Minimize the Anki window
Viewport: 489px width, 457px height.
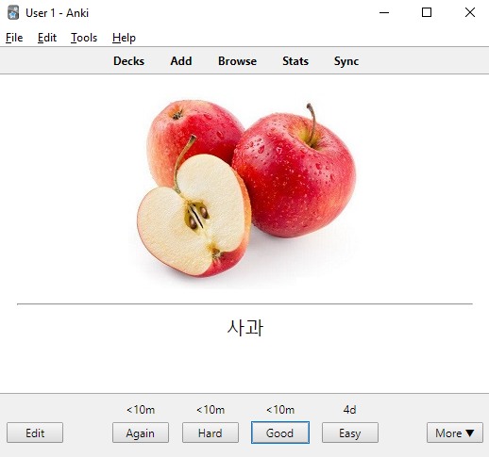[384, 12]
